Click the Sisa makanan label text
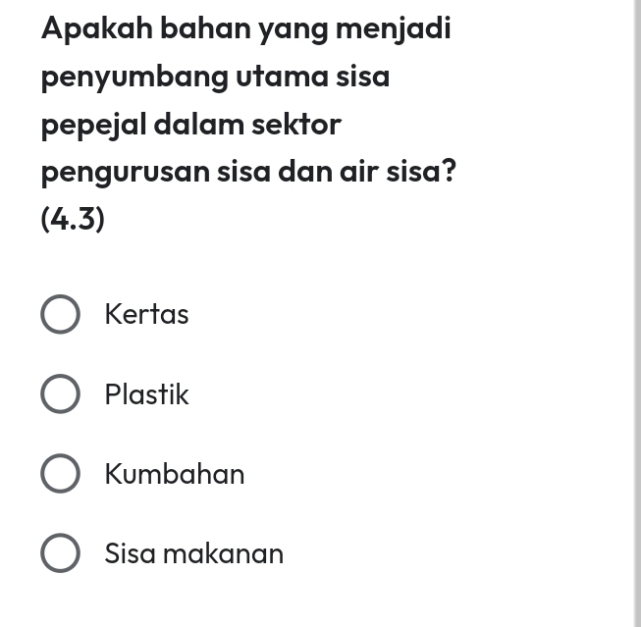Screen dimensions: 641x627 click(x=193, y=553)
